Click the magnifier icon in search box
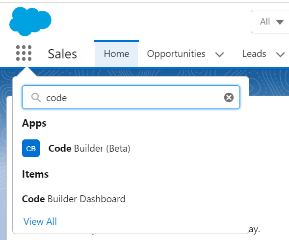 (36, 97)
